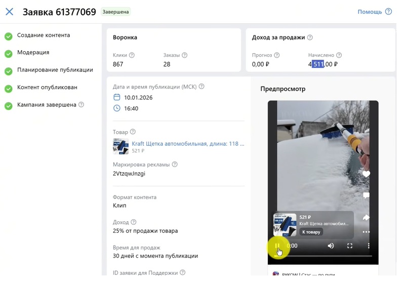Show the Доход info icon above 25%
The height and width of the screenshot is (281, 408).
(x=134, y=222)
